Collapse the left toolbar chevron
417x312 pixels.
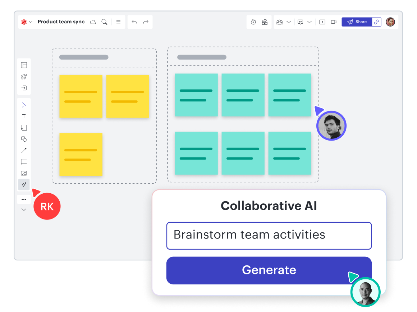coord(24,209)
